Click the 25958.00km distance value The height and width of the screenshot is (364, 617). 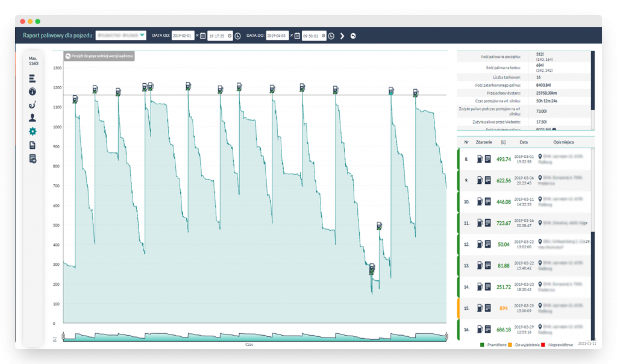coord(546,93)
